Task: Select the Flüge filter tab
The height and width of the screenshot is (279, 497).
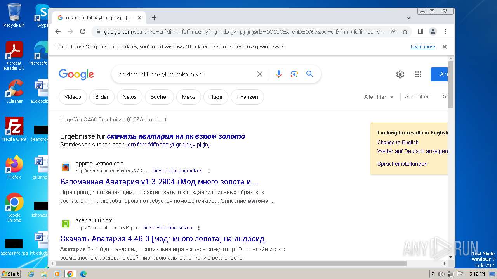Action: [215, 97]
